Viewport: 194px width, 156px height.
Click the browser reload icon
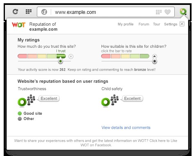[15, 11]
